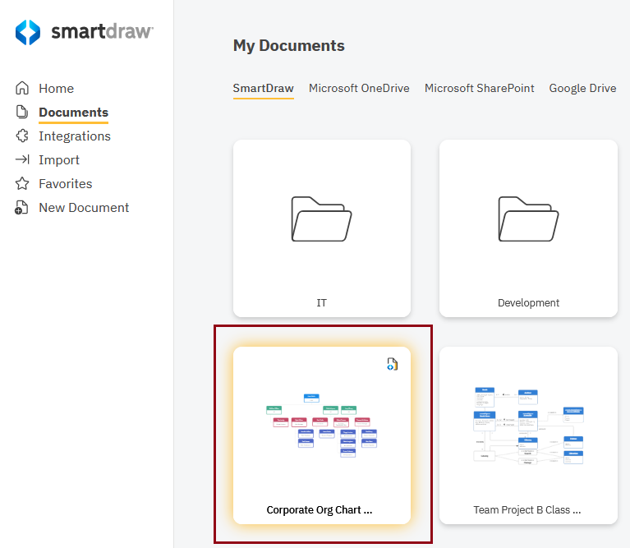Click the Integrations puzzle piece icon
The image size is (630, 548).
(x=22, y=136)
